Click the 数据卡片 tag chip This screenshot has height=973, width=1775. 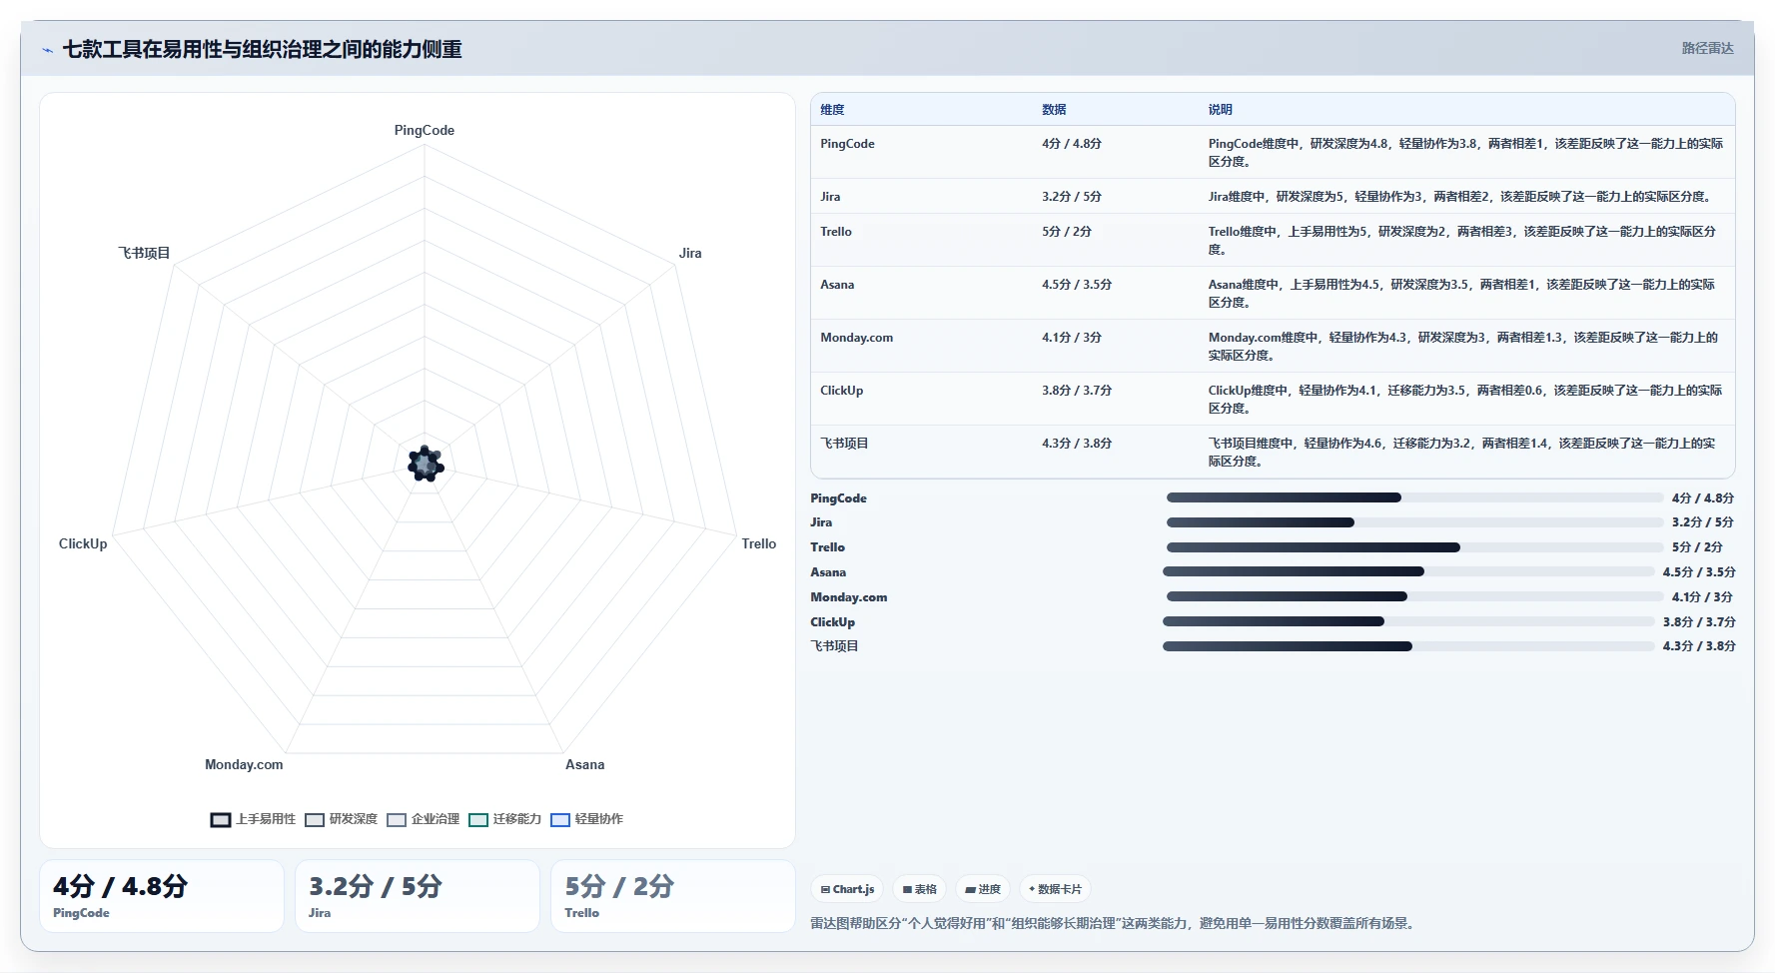(1055, 889)
